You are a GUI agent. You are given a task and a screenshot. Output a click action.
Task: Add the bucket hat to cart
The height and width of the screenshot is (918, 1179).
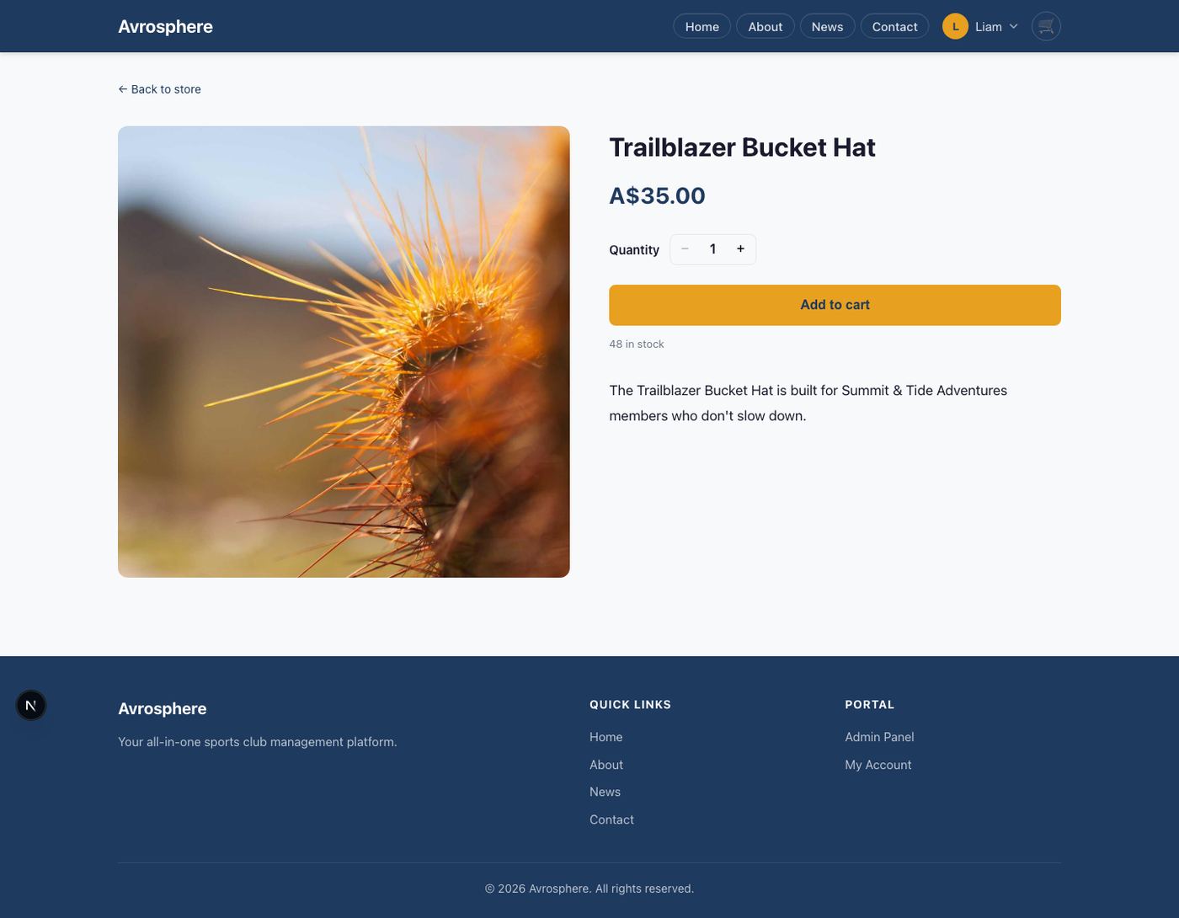coord(835,305)
